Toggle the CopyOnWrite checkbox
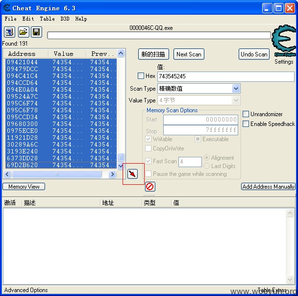 pos(148,148)
